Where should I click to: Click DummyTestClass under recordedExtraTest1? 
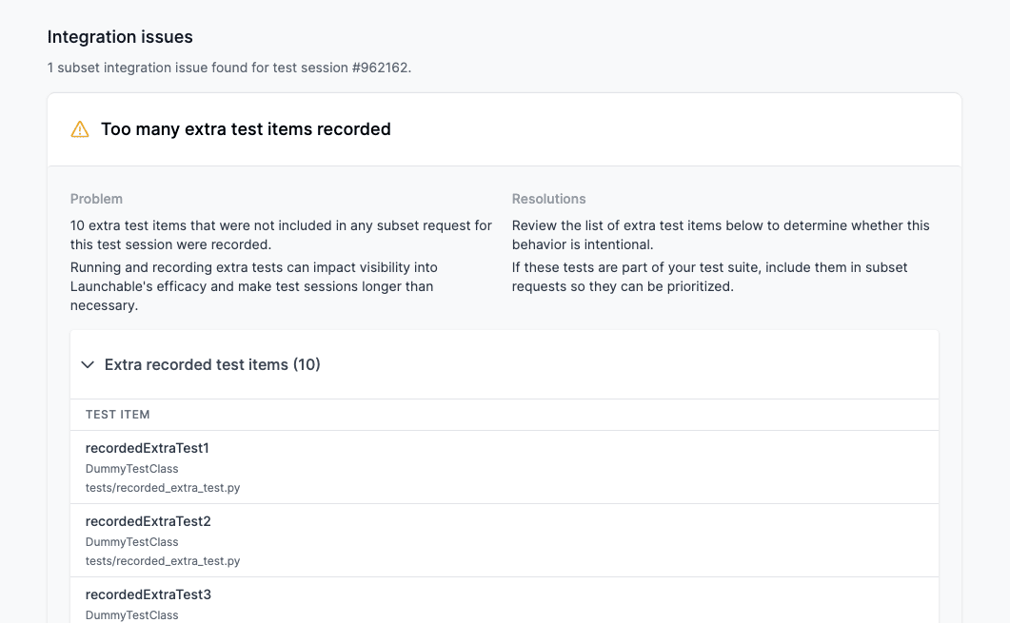pos(131,469)
